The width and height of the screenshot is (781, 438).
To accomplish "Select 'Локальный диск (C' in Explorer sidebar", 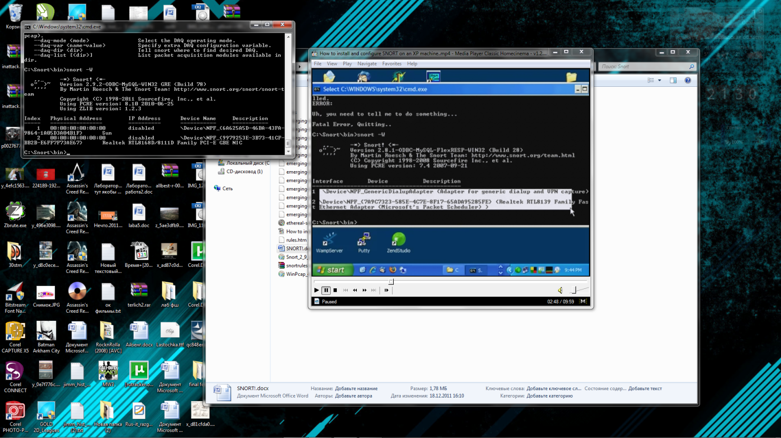I will 243,163.
